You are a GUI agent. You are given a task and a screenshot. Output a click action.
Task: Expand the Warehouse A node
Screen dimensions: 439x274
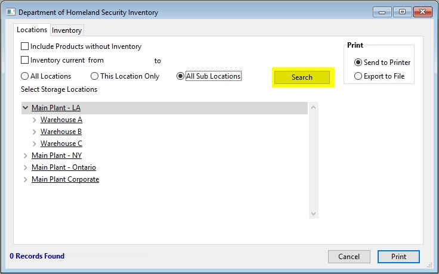[x=34, y=120]
